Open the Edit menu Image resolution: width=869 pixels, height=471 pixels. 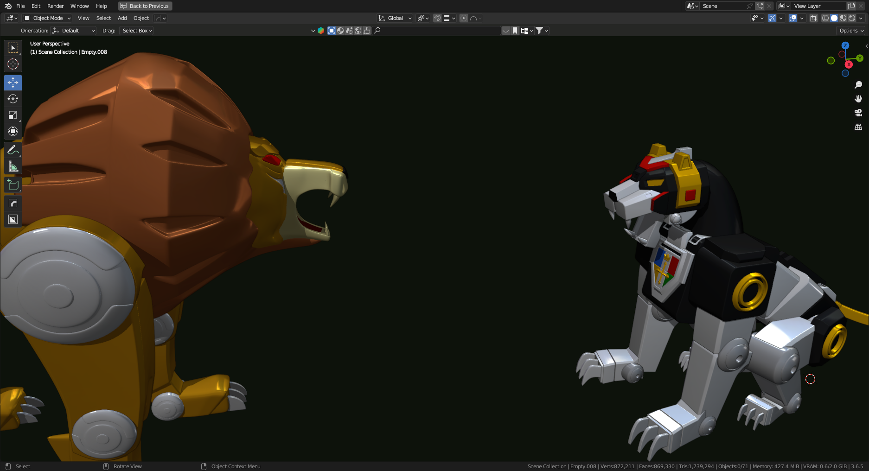pos(36,6)
